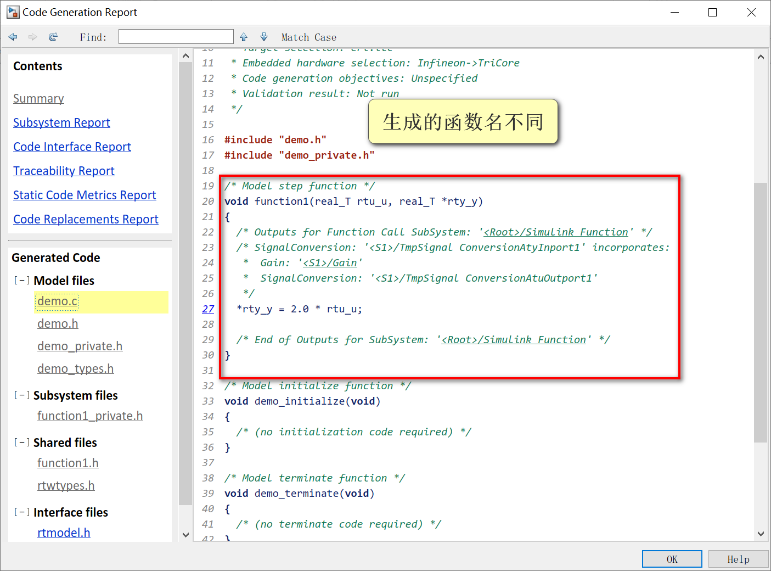Click the Generated Code heading
Screen dimensions: 771x571
(56, 257)
